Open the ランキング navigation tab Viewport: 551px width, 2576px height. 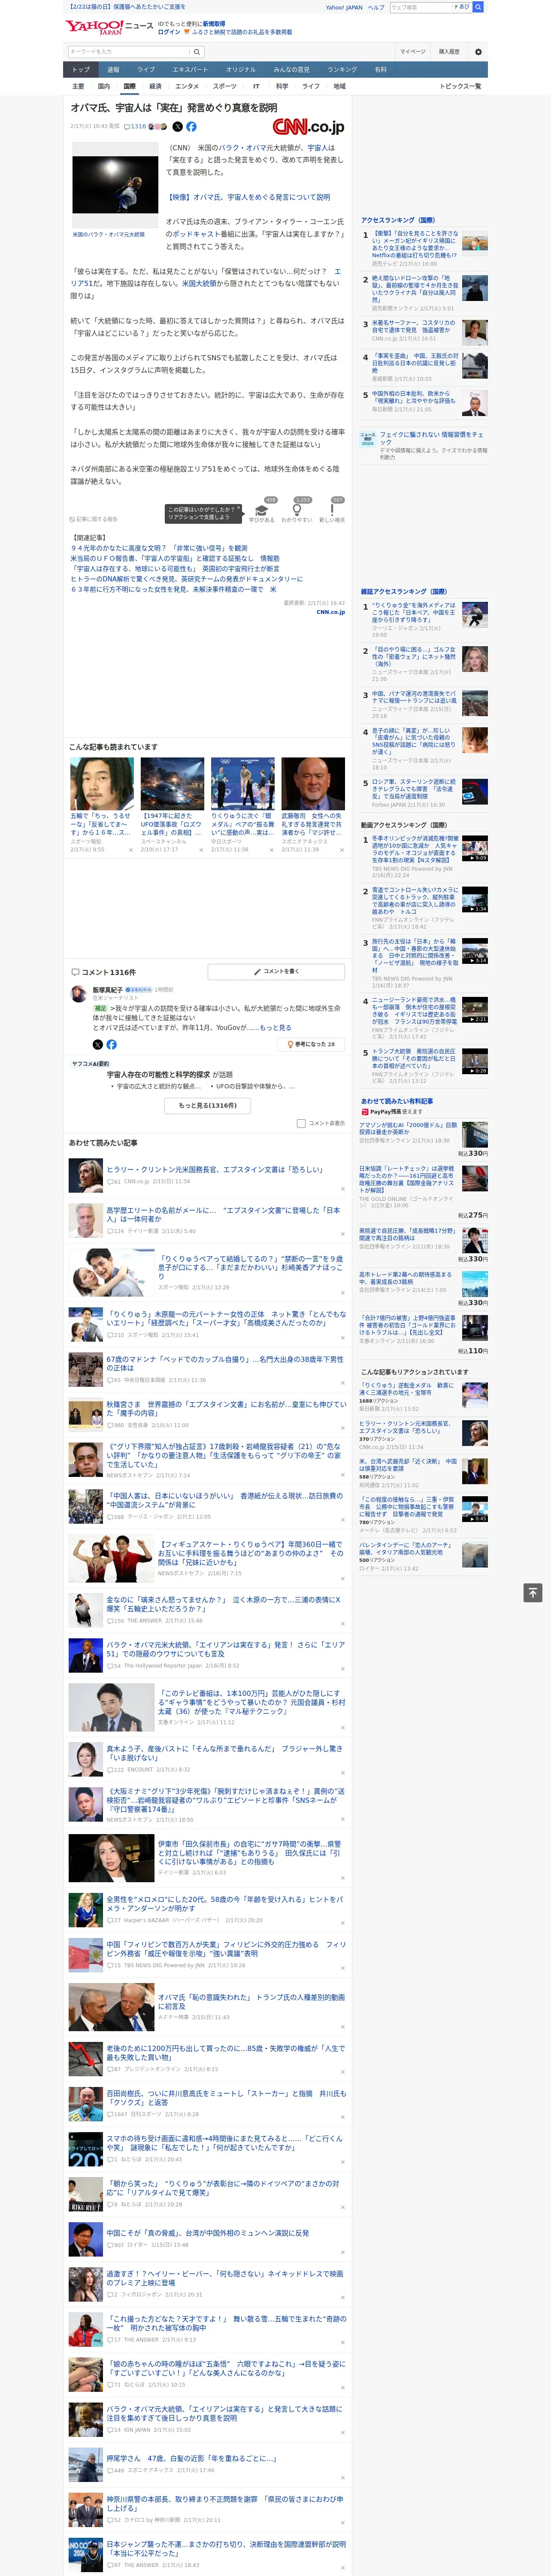click(x=342, y=70)
